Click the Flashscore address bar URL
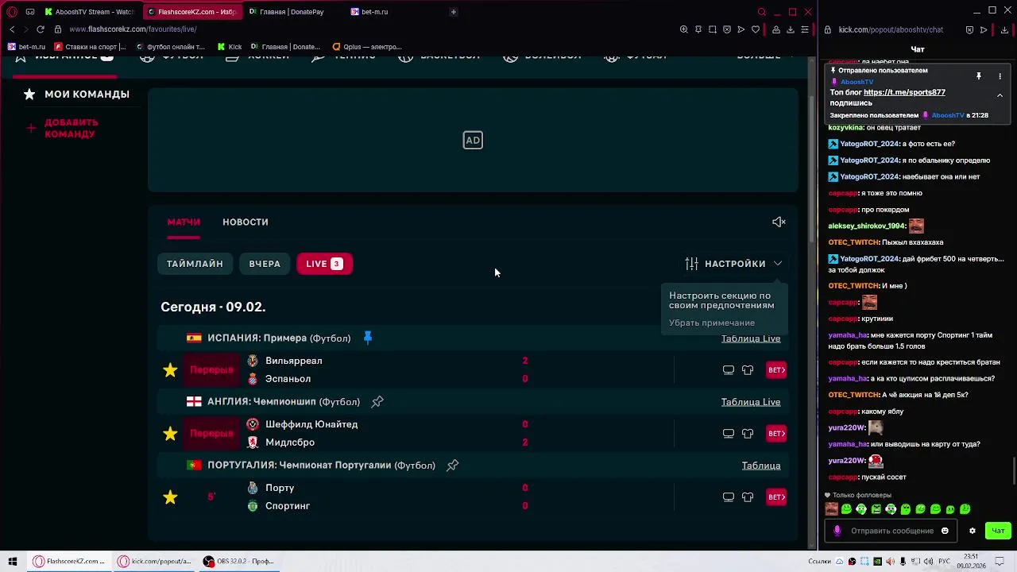Image resolution: width=1017 pixels, height=572 pixels. [x=133, y=29]
